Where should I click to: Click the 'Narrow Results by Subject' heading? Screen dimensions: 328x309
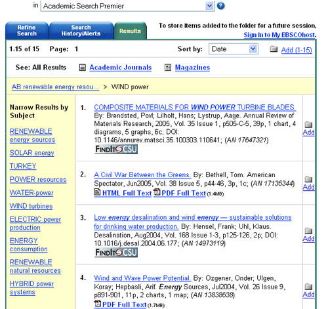39,112
